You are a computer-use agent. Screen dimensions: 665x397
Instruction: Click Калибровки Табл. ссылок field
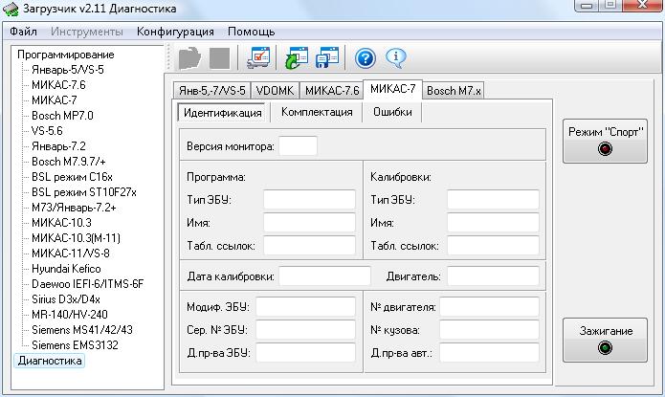493,245
